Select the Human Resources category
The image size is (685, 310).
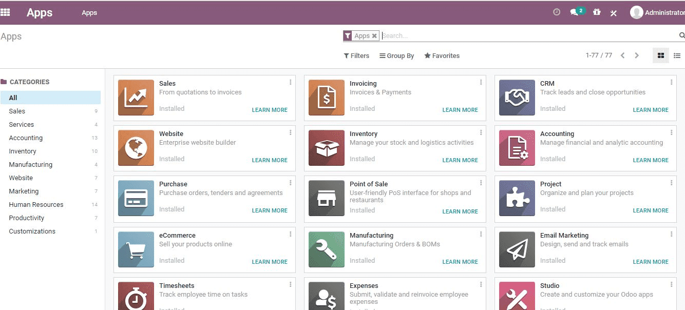point(50,204)
